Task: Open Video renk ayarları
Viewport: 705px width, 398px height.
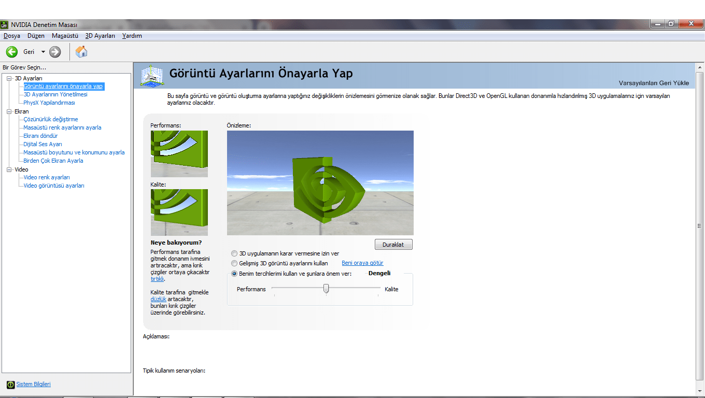Action: [x=47, y=177]
